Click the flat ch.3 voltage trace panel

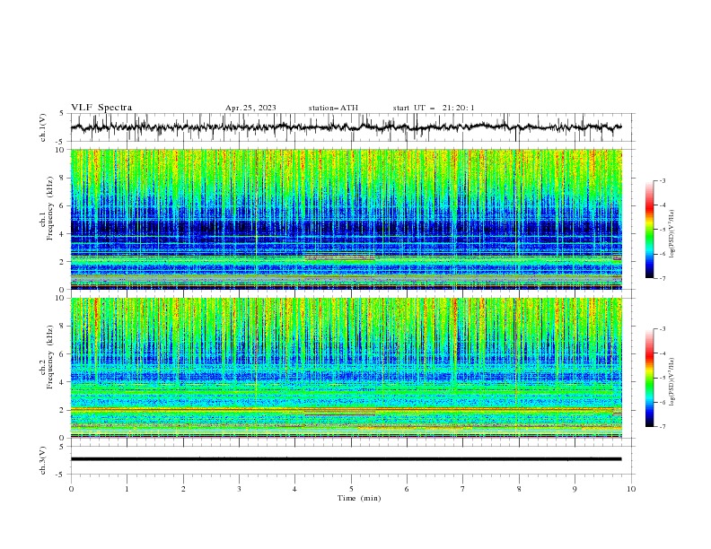pos(352,460)
